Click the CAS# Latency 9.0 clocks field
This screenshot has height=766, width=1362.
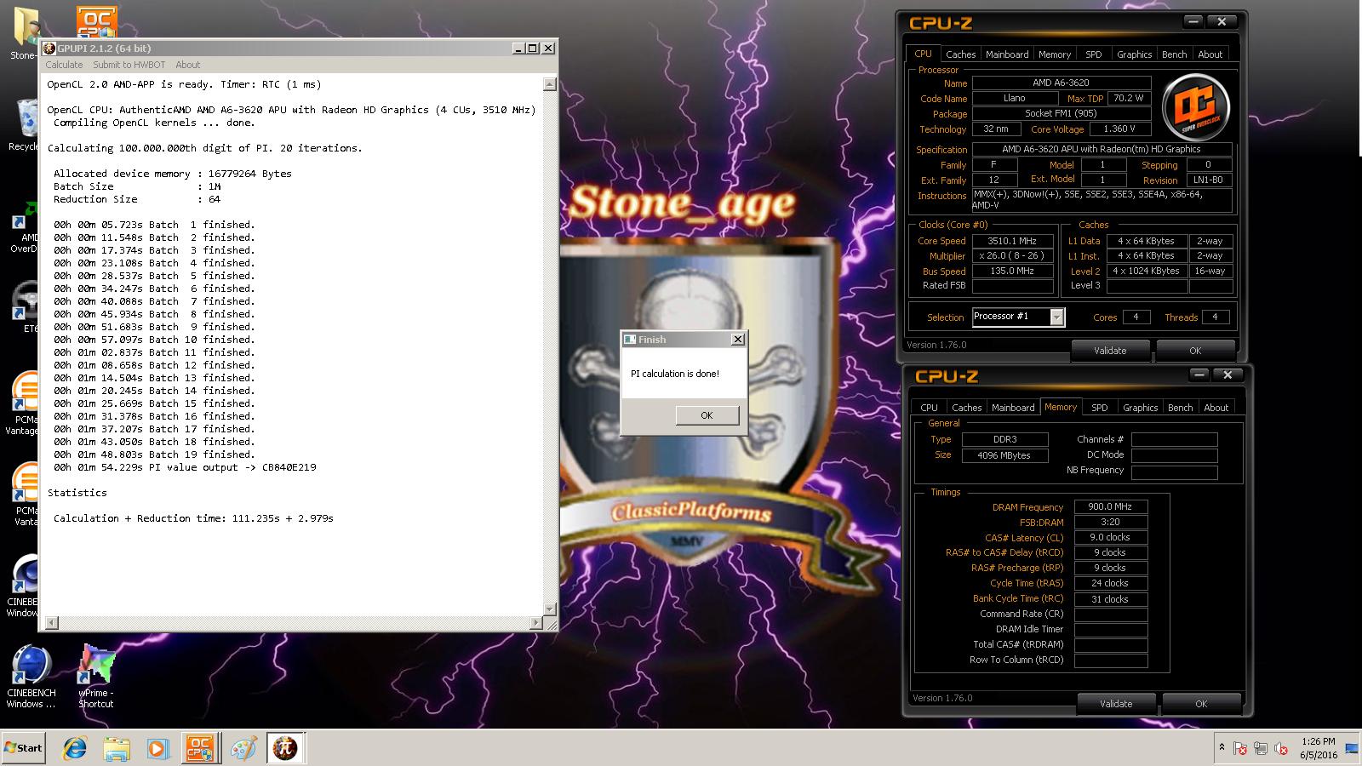pyautogui.click(x=1110, y=537)
